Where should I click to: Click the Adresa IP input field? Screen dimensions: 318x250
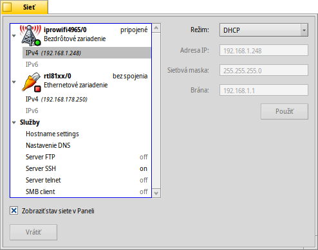click(264, 51)
